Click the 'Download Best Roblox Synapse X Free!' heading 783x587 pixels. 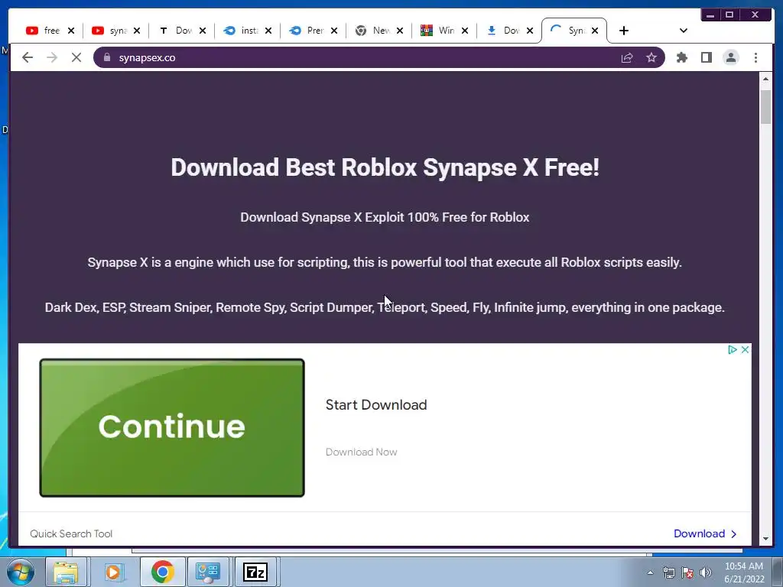pos(385,167)
